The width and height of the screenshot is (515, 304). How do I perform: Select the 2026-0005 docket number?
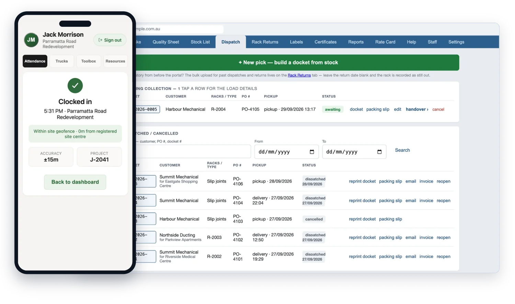[148, 109]
